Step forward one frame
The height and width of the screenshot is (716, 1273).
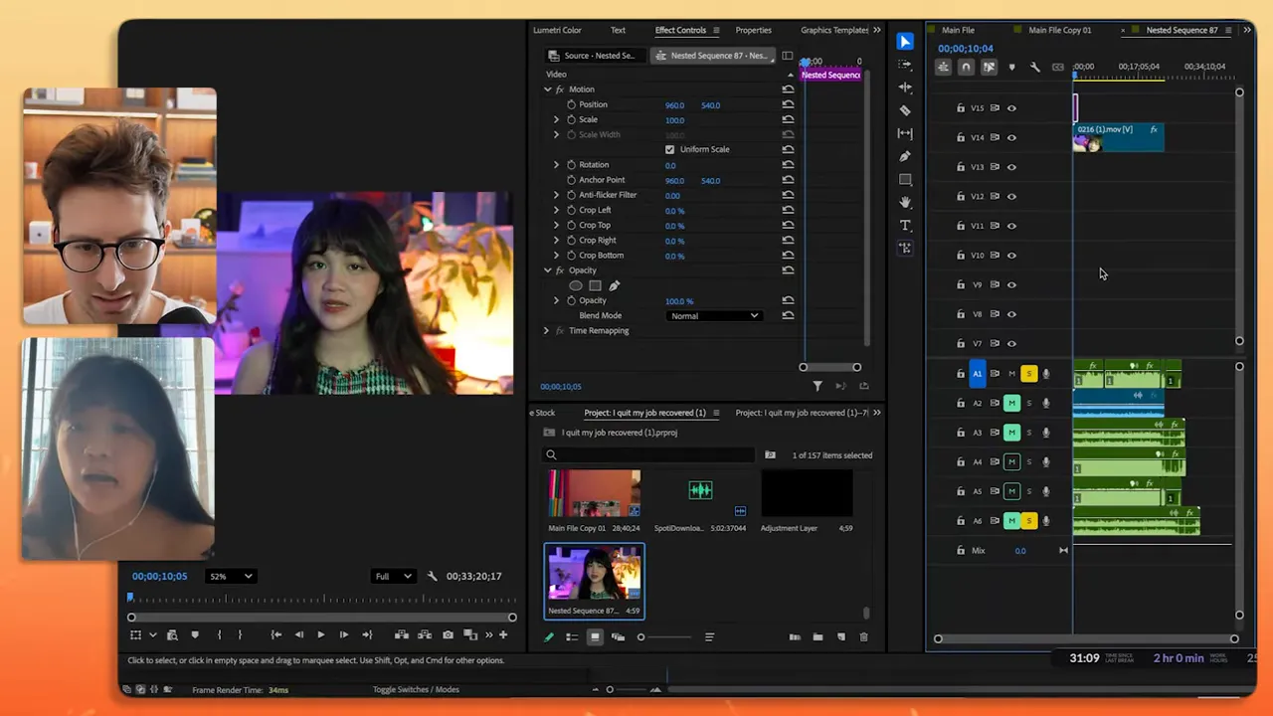point(343,634)
